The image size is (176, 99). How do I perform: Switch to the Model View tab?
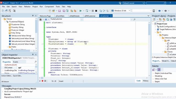pos(166,61)
